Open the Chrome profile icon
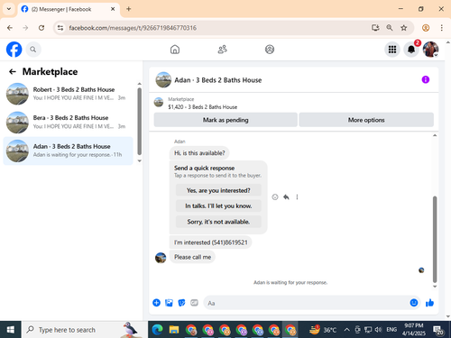This screenshot has width=451, height=338. (x=426, y=28)
